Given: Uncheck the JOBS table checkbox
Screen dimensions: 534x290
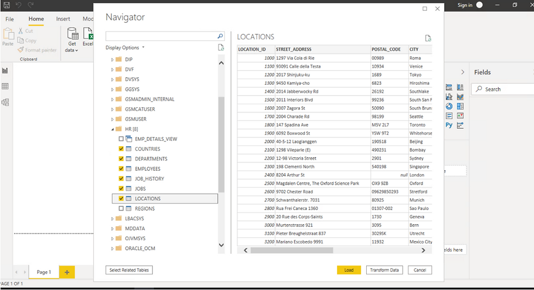Looking at the screenshot, I should click(x=121, y=188).
